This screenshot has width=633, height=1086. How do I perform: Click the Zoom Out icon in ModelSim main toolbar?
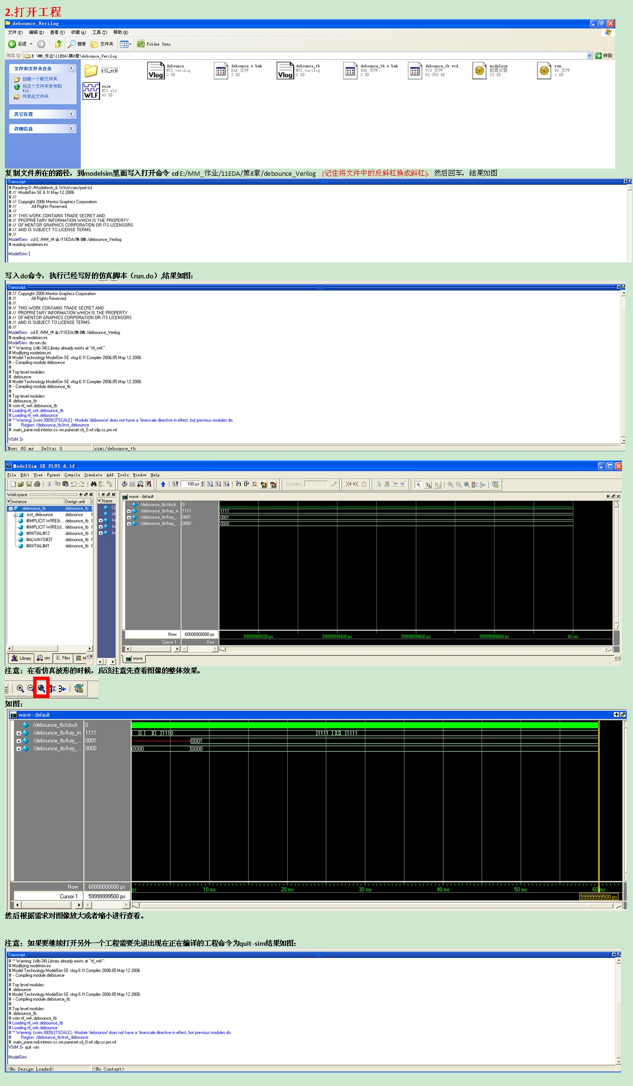(x=458, y=484)
